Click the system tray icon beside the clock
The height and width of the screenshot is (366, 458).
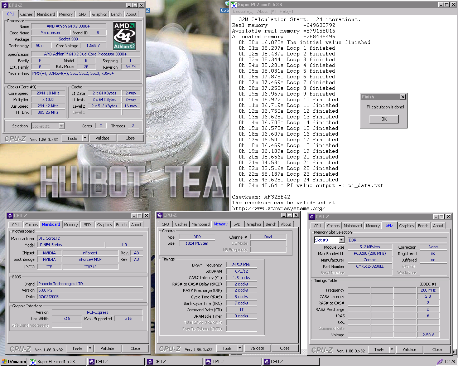pos(439,362)
